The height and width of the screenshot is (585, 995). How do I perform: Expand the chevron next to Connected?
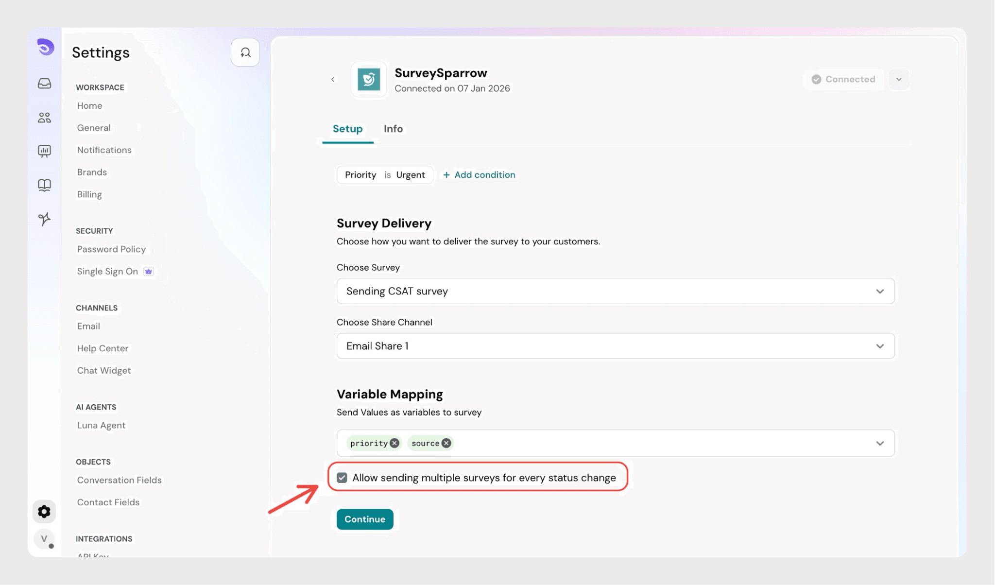[899, 79]
